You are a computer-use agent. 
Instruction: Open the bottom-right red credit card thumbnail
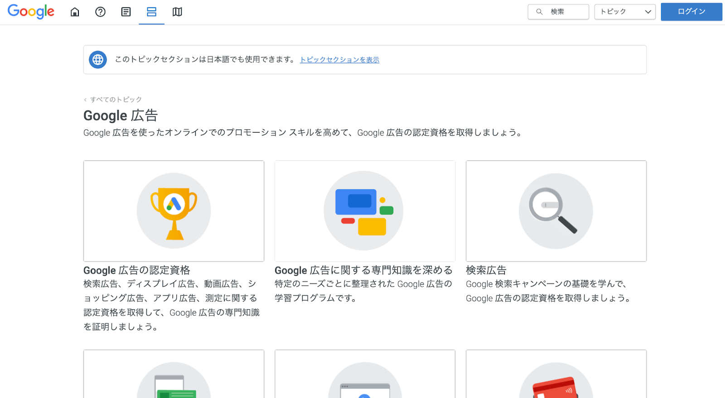coord(556,374)
